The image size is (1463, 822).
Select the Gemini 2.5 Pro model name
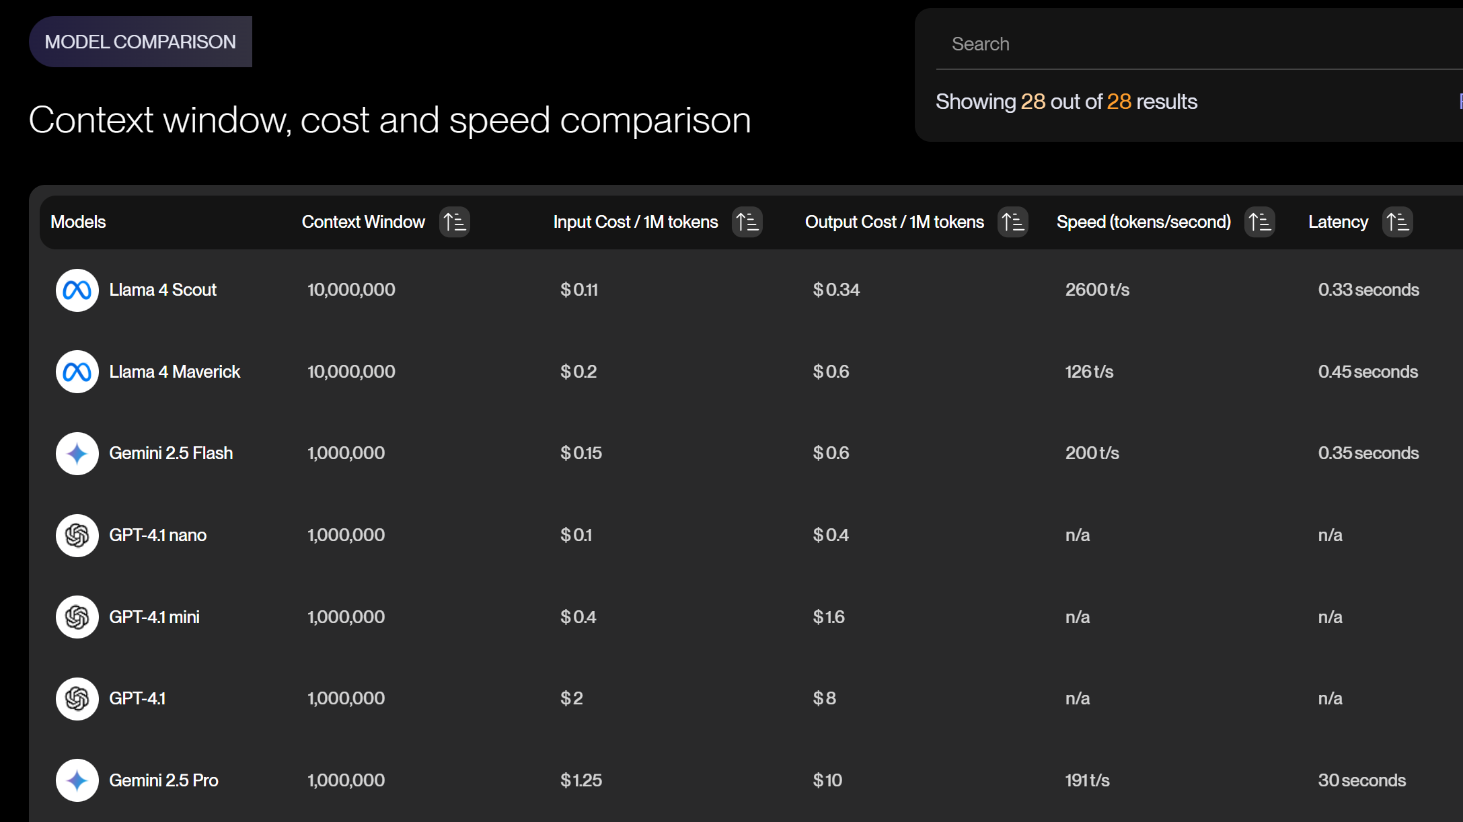163,780
